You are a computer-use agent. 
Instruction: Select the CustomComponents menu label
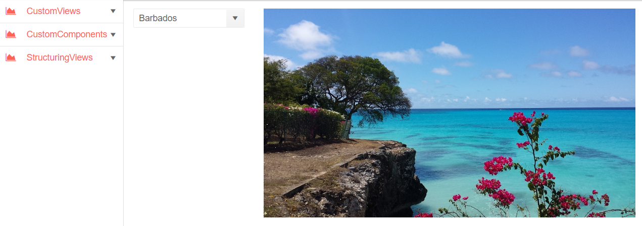[x=67, y=34]
